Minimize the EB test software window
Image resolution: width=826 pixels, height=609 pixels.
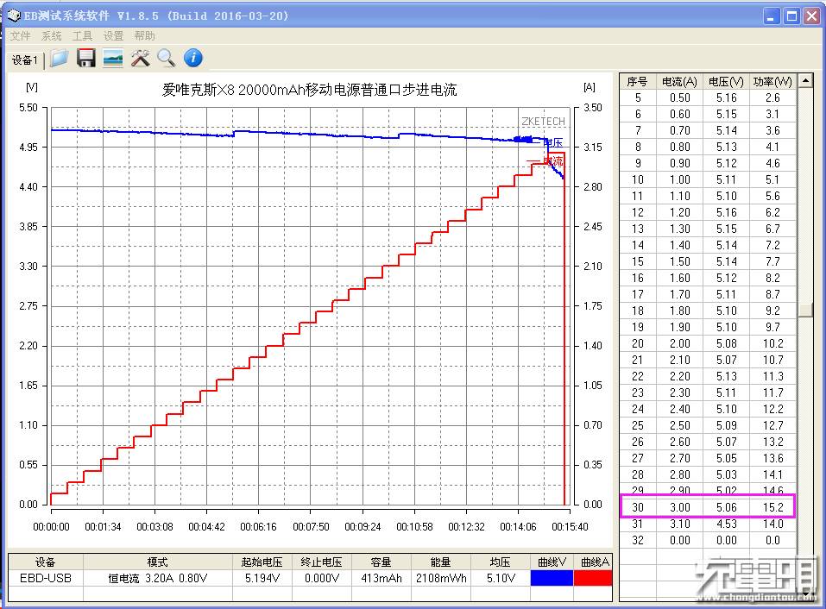tap(772, 16)
